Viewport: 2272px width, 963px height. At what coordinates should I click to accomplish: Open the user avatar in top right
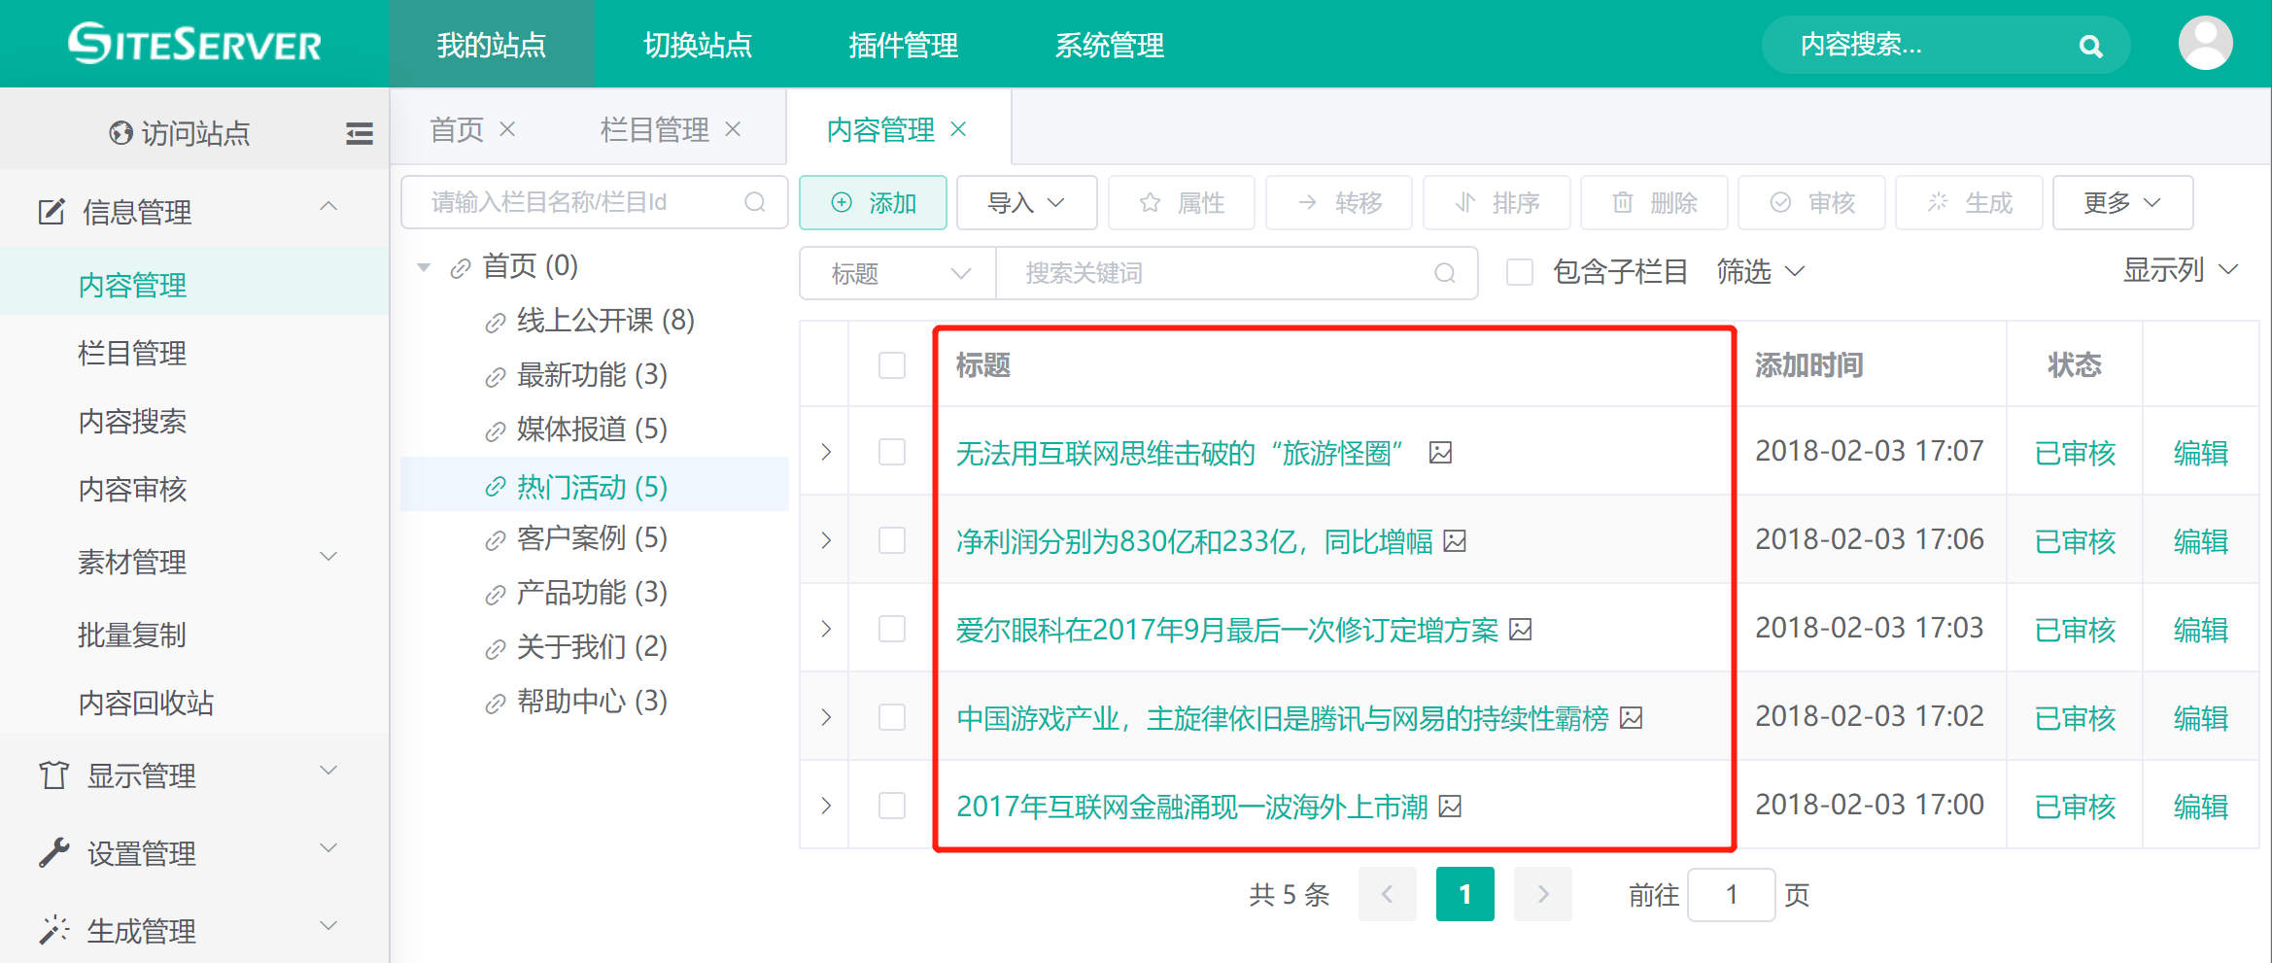coord(2205,43)
